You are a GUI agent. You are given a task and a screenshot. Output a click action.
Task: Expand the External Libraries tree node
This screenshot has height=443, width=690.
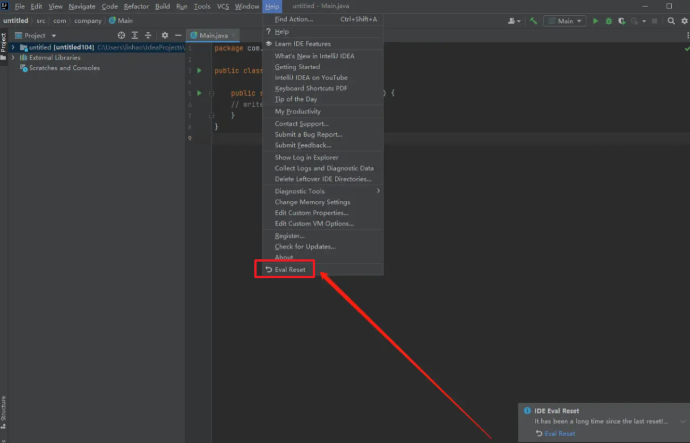[x=13, y=58]
